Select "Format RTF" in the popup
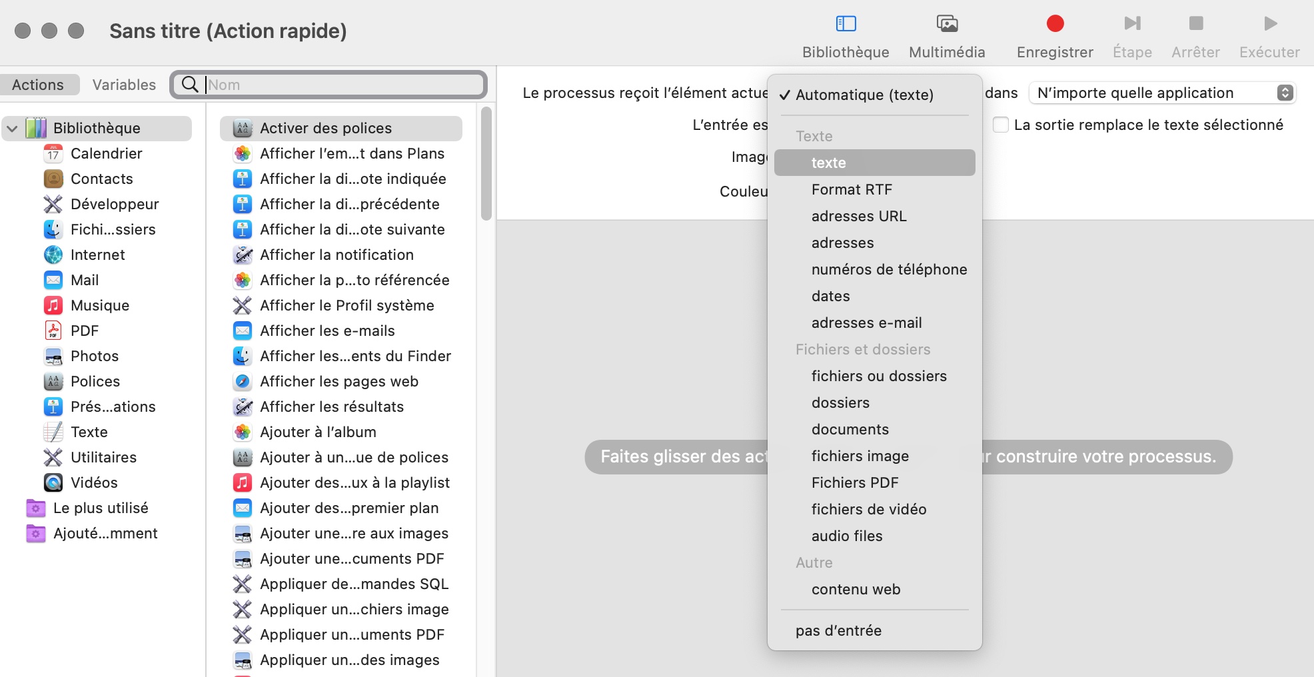The image size is (1314, 677). (874, 189)
